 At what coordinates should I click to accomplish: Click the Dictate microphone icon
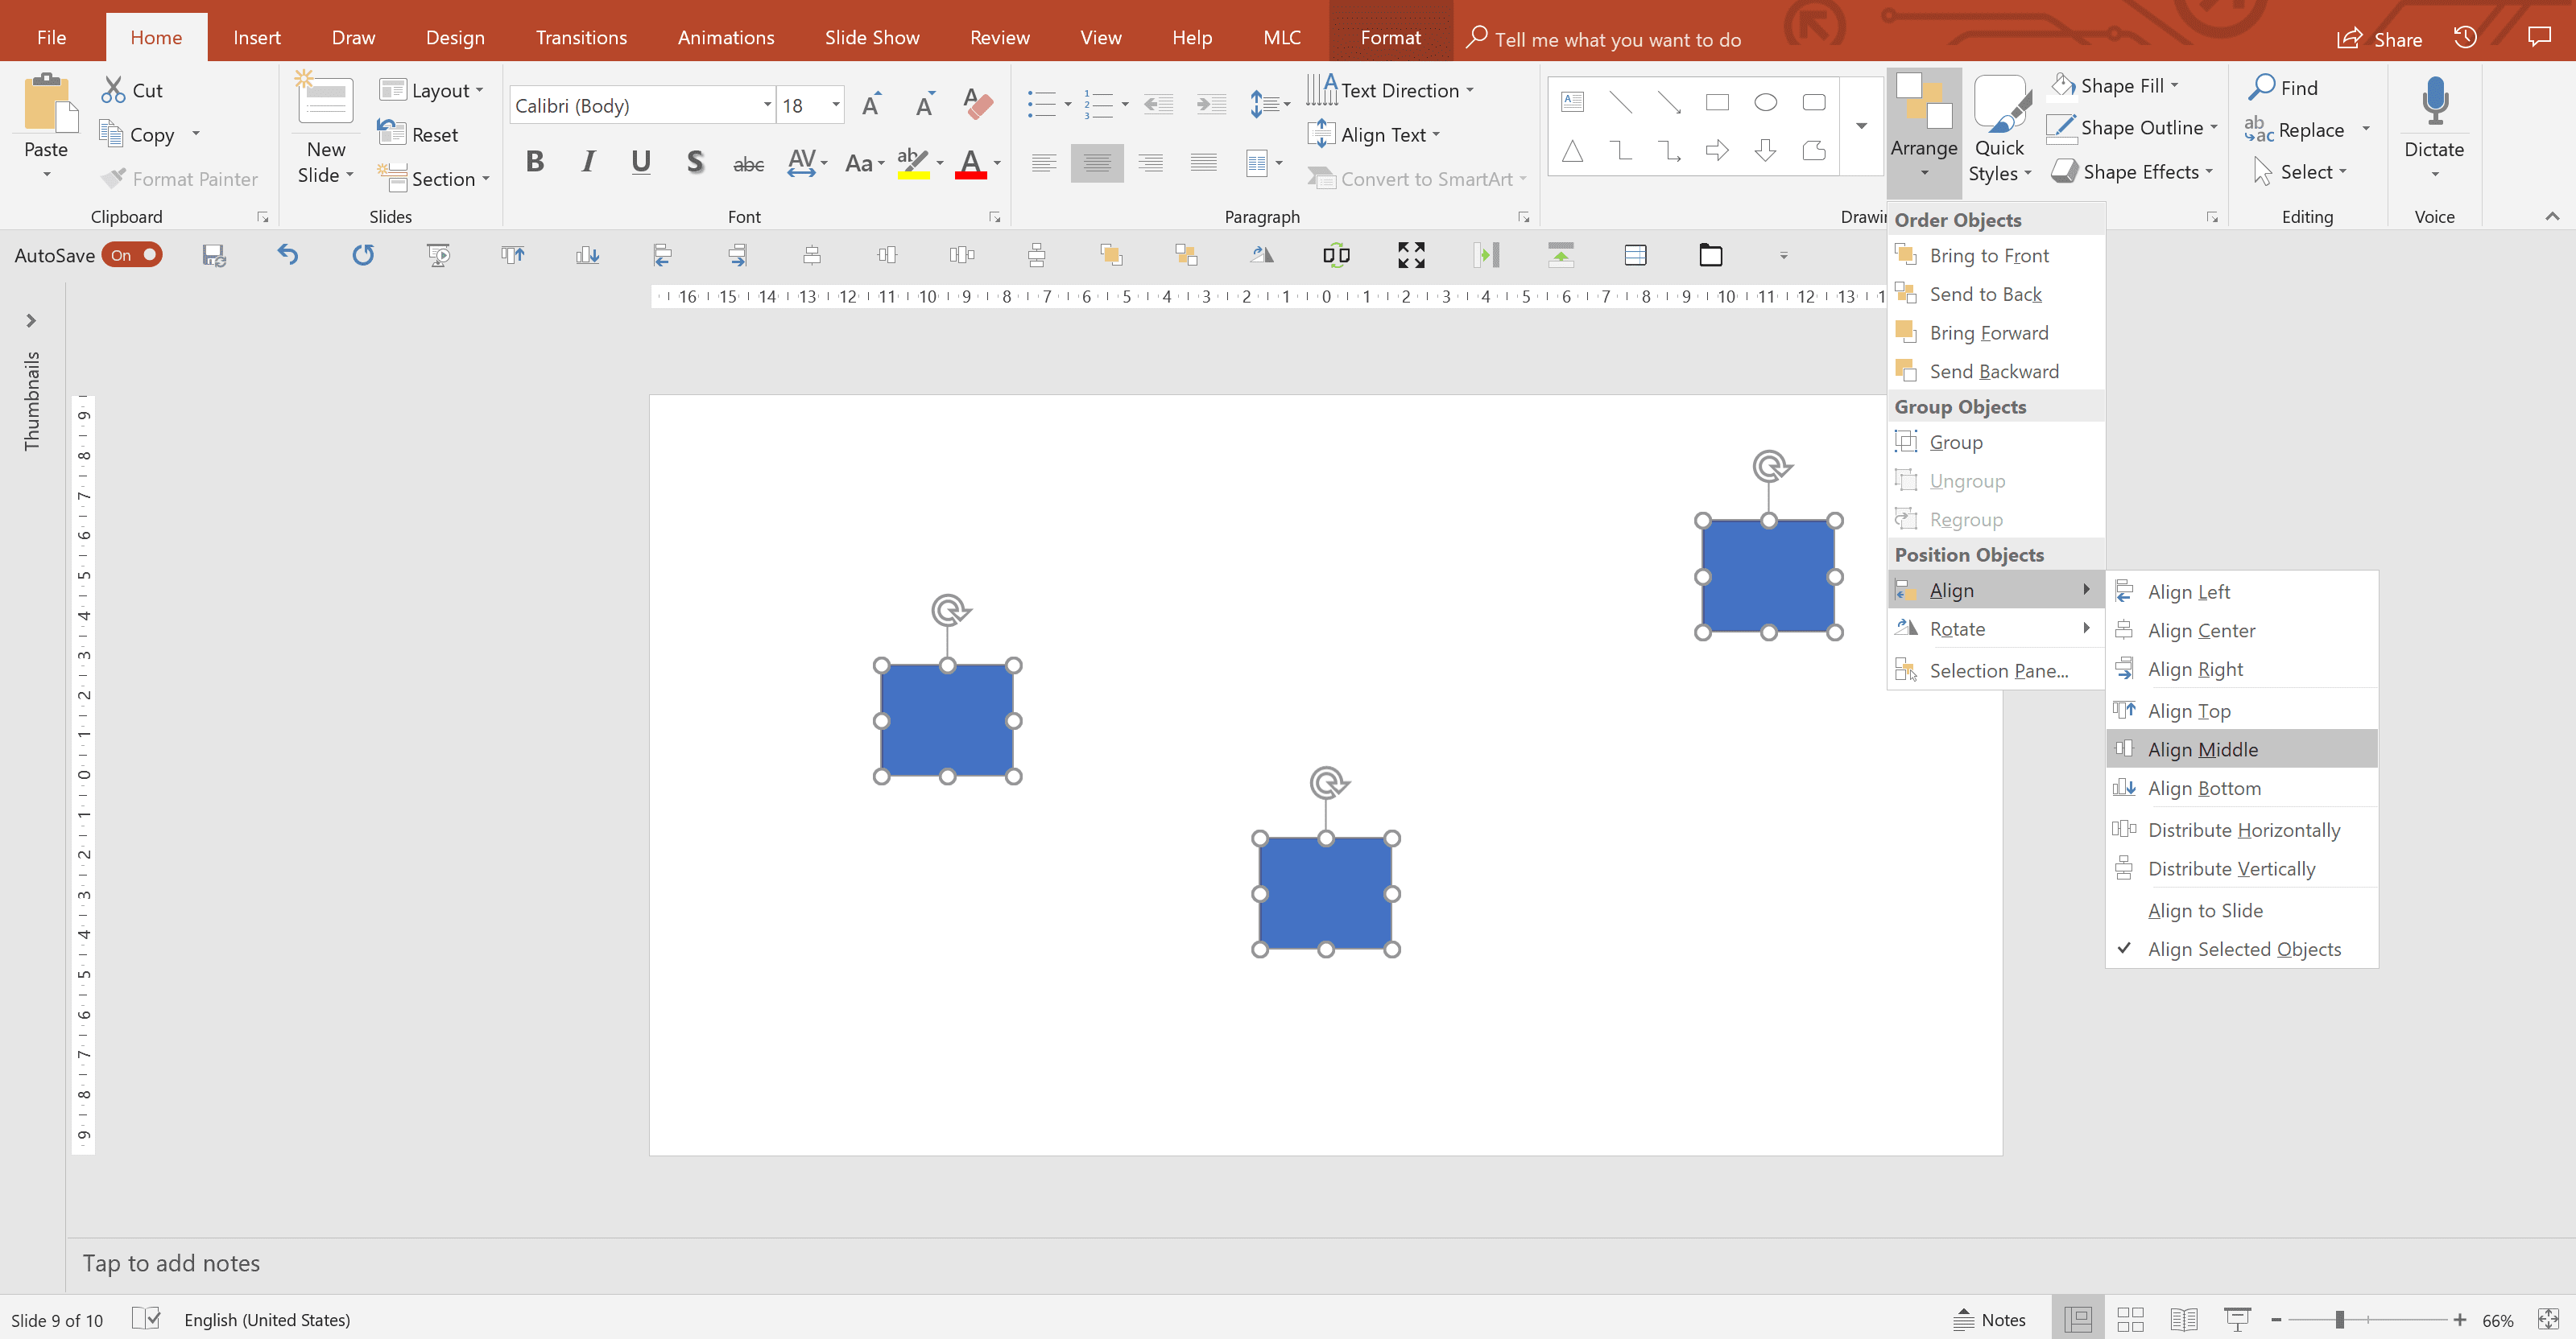pyautogui.click(x=2434, y=101)
